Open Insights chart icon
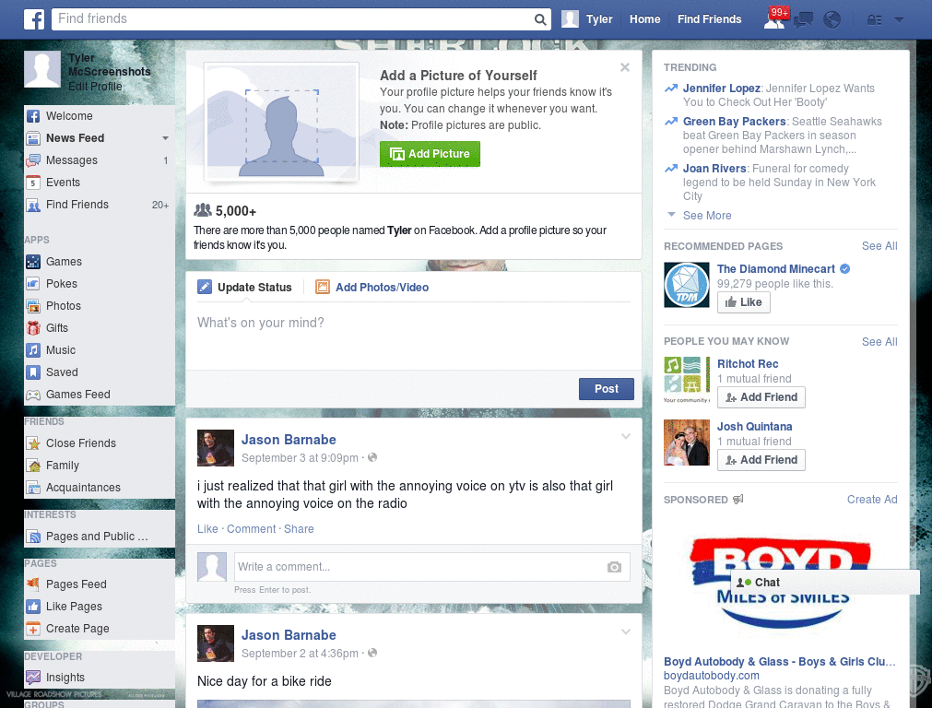The image size is (944, 708). tap(33, 678)
